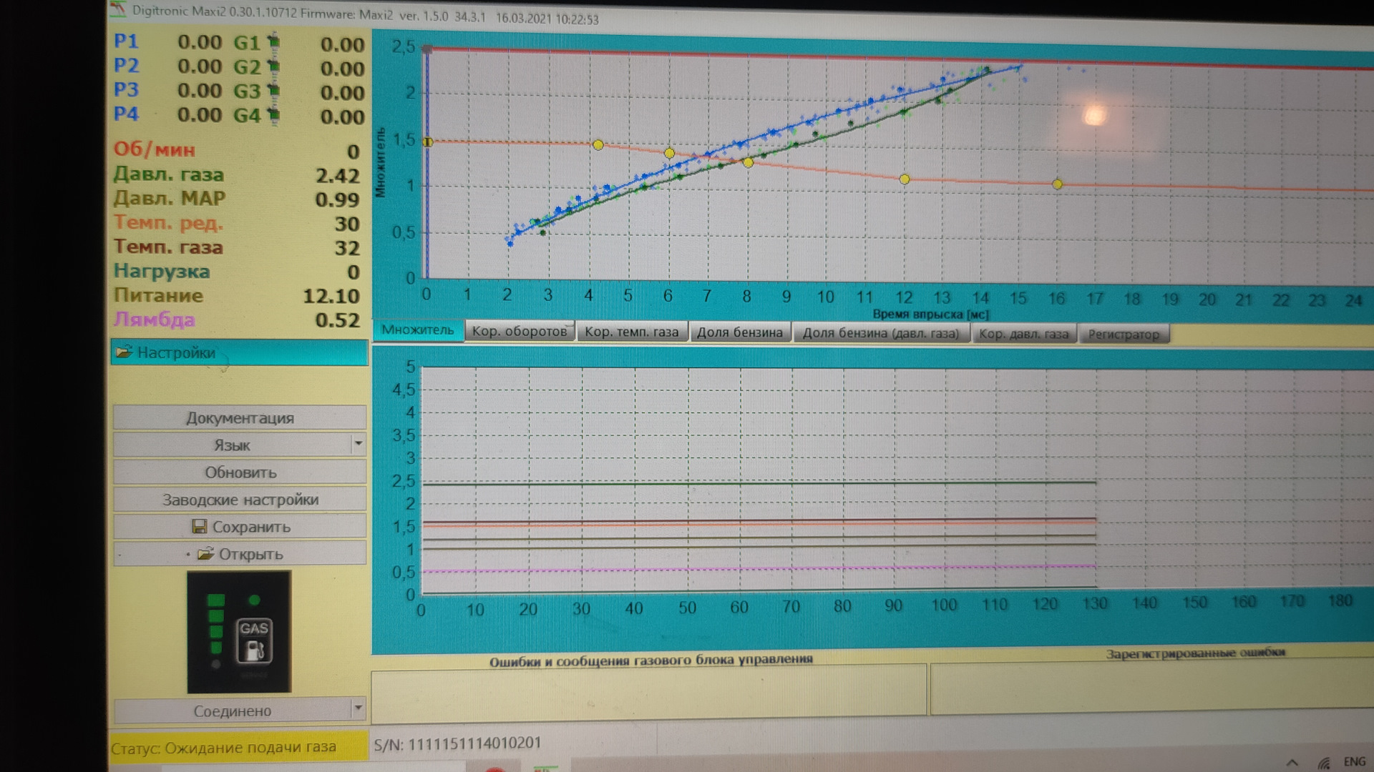Click the floppy disk icon on Сохранить

pyautogui.click(x=200, y=527)
